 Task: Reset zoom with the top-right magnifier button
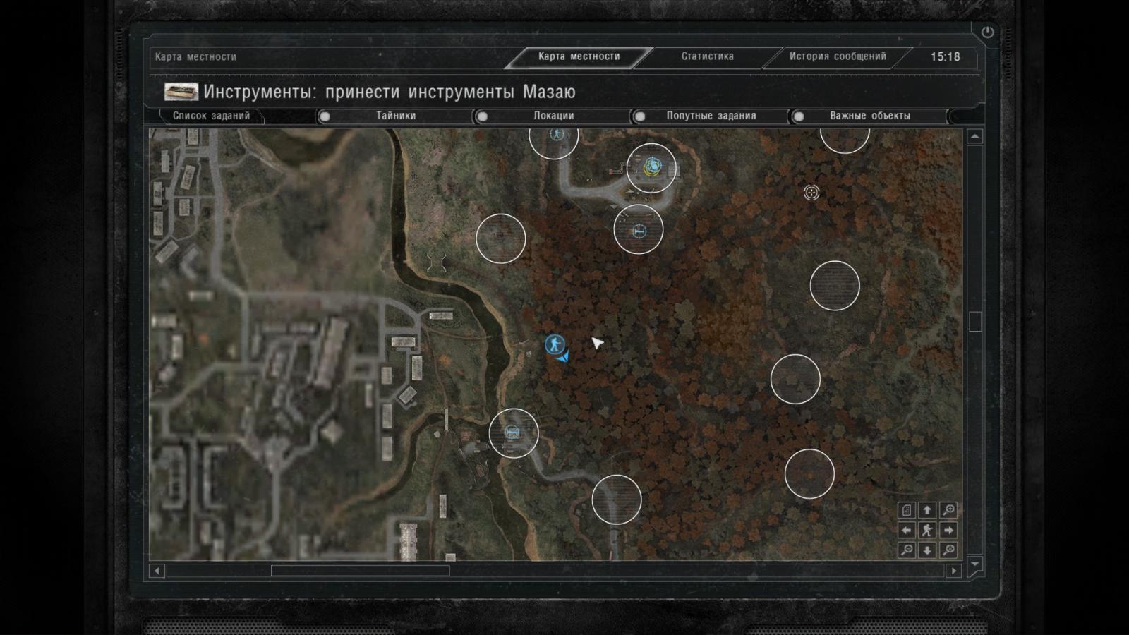point(948,509)
